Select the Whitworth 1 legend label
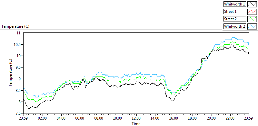This screenshot has height=126, width=258. coord(235,4)
